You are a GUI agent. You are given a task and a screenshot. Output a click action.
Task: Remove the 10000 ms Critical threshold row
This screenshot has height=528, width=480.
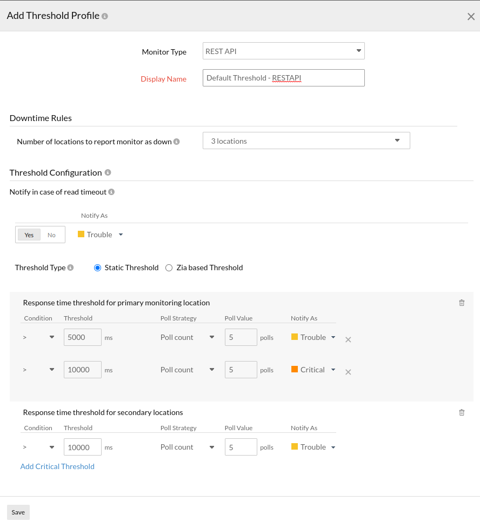[348, 372]
